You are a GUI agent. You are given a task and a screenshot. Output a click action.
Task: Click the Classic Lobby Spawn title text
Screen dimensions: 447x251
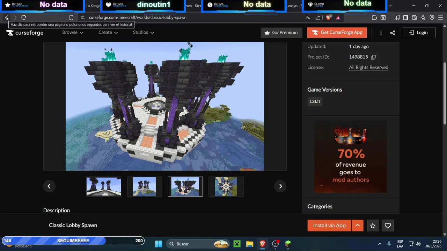tap(73, 225)
